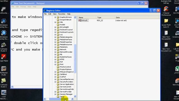
Task: Sort values by the Type column header
Action: point(105,17)
